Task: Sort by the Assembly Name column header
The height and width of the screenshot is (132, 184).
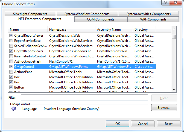Action: 114,29
